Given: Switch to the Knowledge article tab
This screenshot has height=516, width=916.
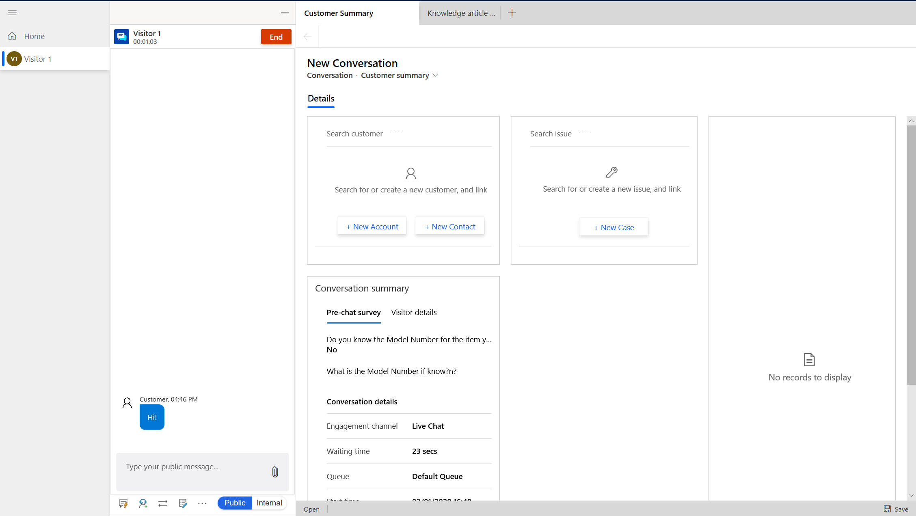Looking at the screenshot, I should [x=461, y=13].
